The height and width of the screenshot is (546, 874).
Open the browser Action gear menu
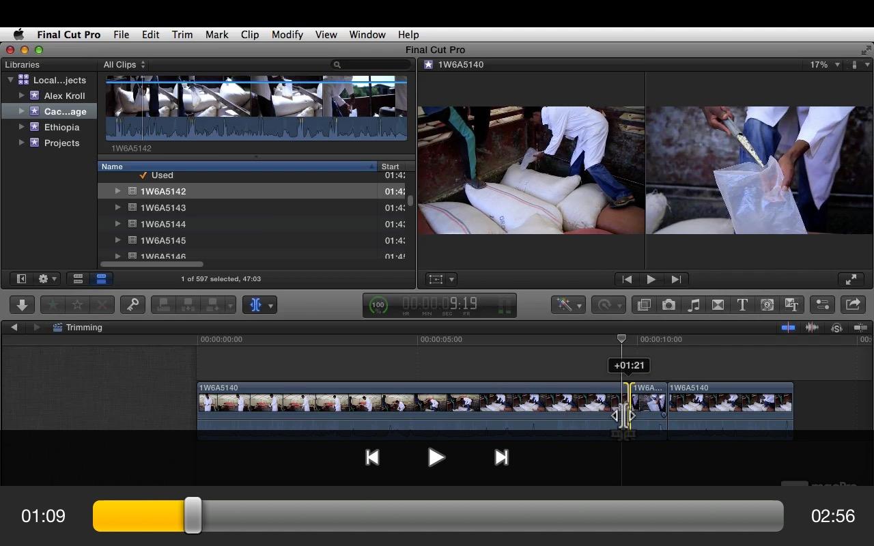[48, 279]
